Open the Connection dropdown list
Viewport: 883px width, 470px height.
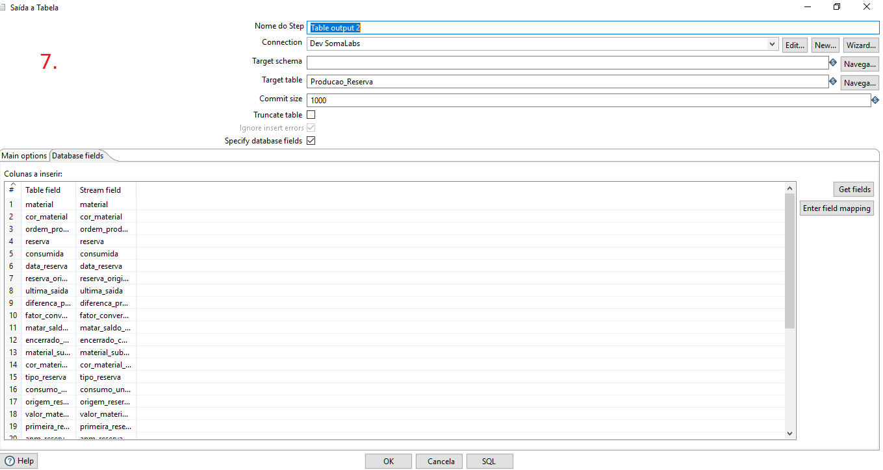click(x=772, y=43)
